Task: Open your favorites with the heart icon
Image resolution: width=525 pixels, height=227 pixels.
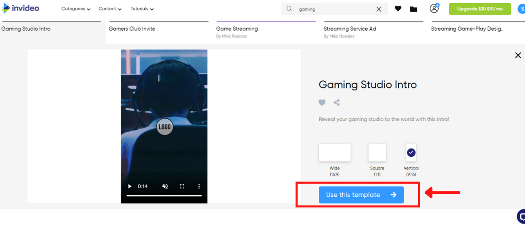Action: point(397,8)
